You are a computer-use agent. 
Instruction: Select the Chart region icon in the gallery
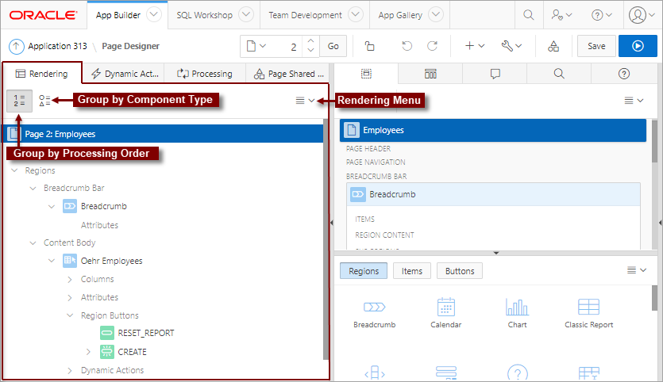point(517,307)
